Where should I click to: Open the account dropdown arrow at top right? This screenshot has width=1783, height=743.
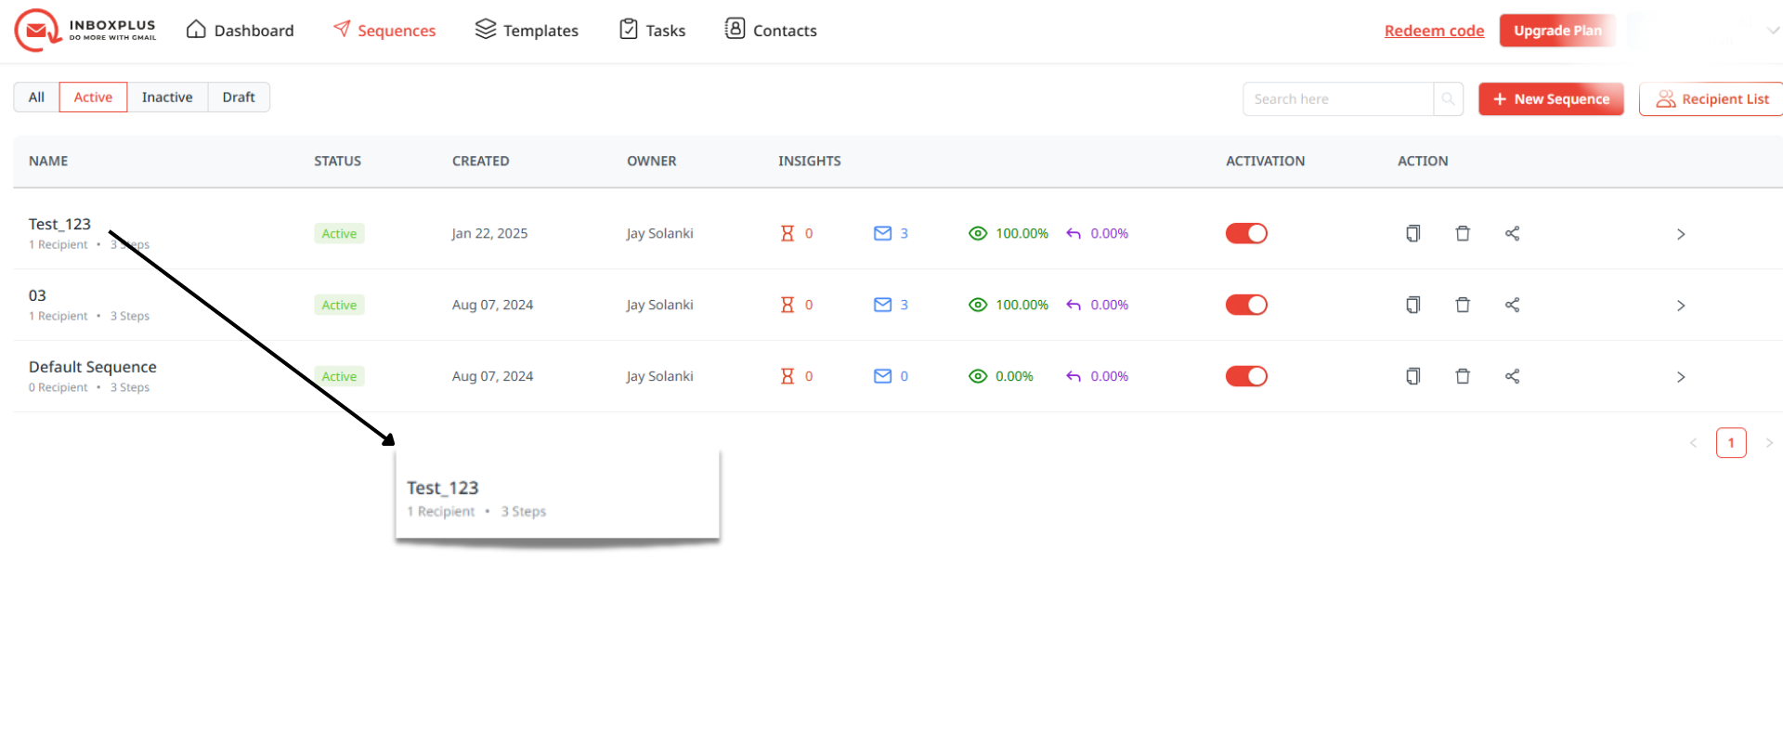click(1772, 31)
